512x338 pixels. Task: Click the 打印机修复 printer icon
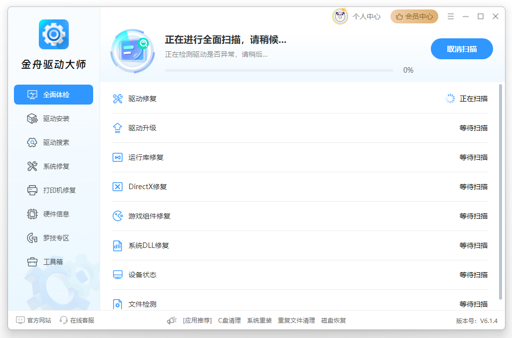(x=32, y=190)
